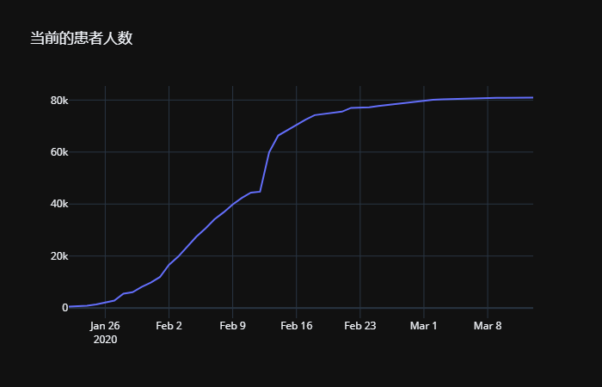
Task: Select the 60k y-axis label
Action: 59,152
